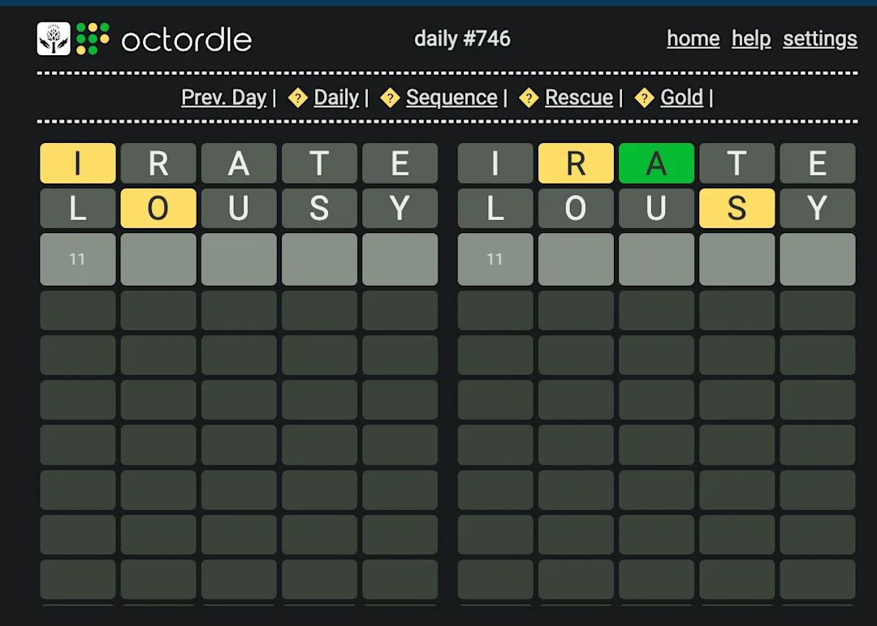Click the diamond icon beside Sequence

tap(390, 98)
